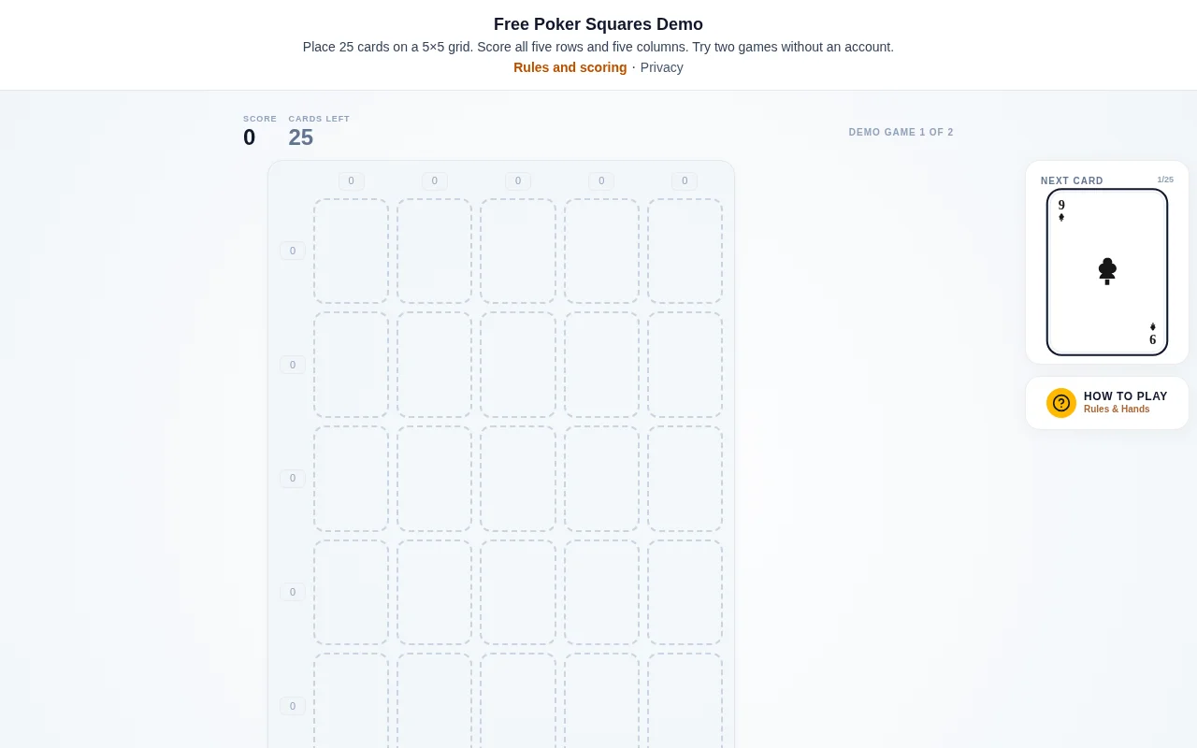The image size is (1197, 748).
Task: Open the Privacy link
Action: tap(662, 67)
